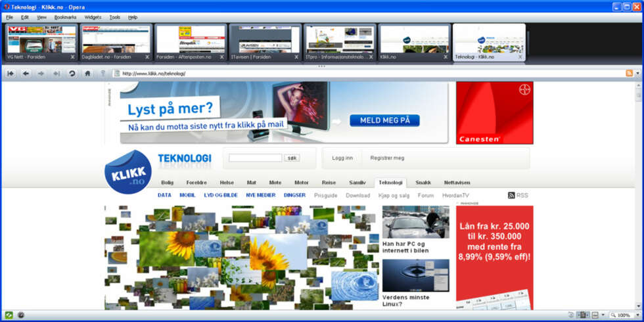Open the Widgets menu
The height and width of the screenshot is (322, 644).
point(93,17)
